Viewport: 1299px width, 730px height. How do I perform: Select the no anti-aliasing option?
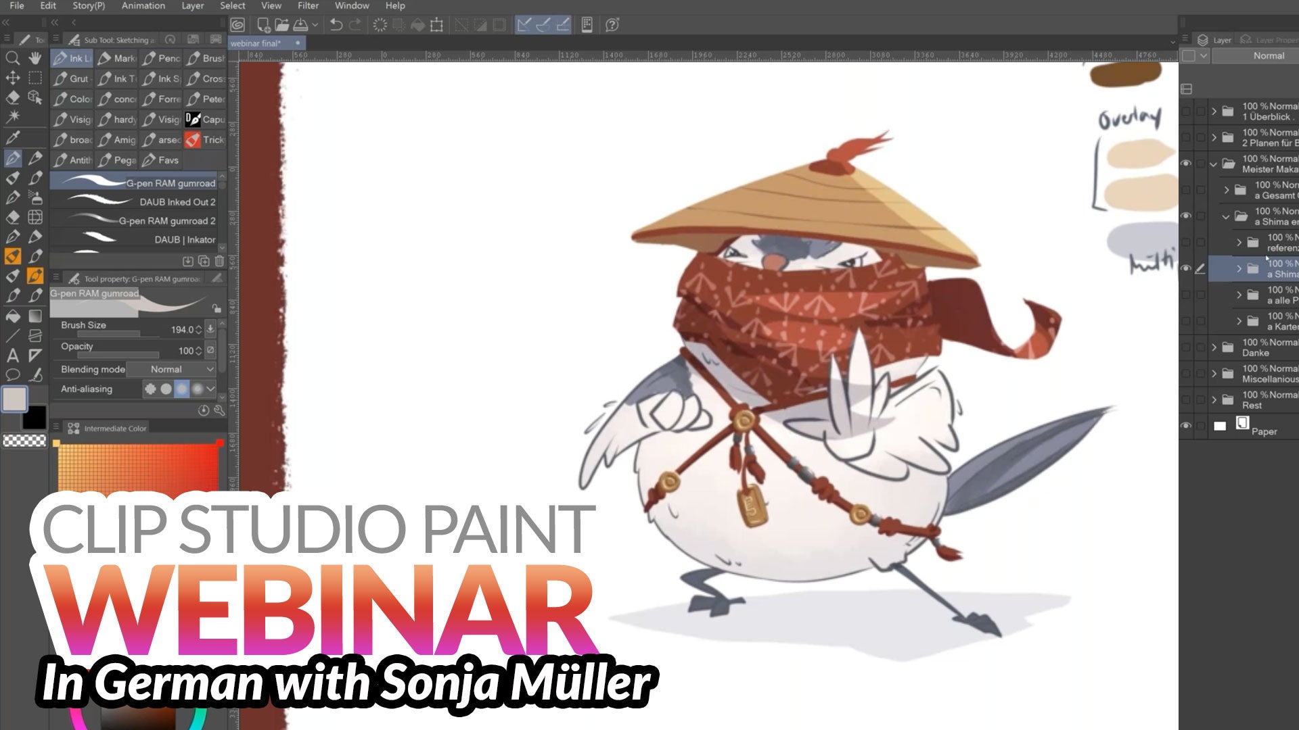[x=150, y=389]
